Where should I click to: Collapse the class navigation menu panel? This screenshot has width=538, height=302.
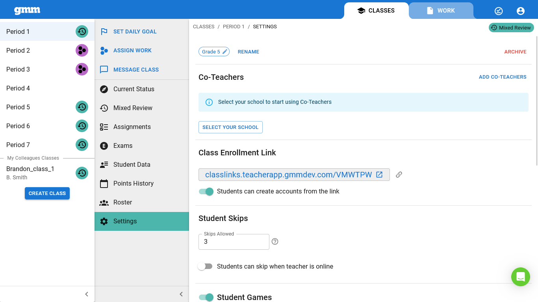pos(181,294)
